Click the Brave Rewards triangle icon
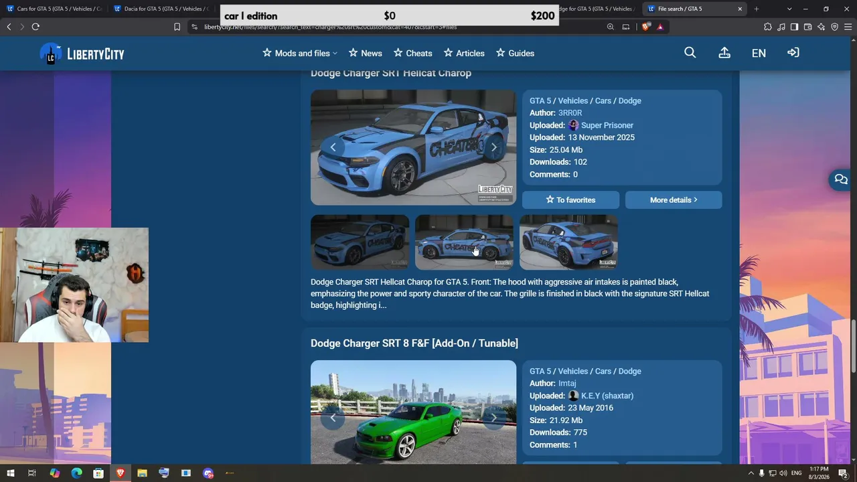The height and width of the screenshot is (482, 857). coord(660,27)
